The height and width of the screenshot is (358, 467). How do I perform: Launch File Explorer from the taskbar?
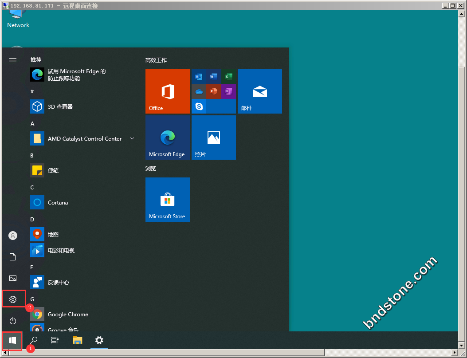(x=78, y=340)
